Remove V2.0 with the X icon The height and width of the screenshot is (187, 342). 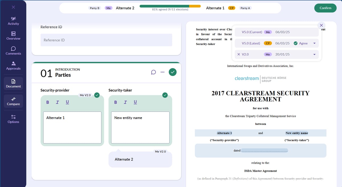pos(239,54)
